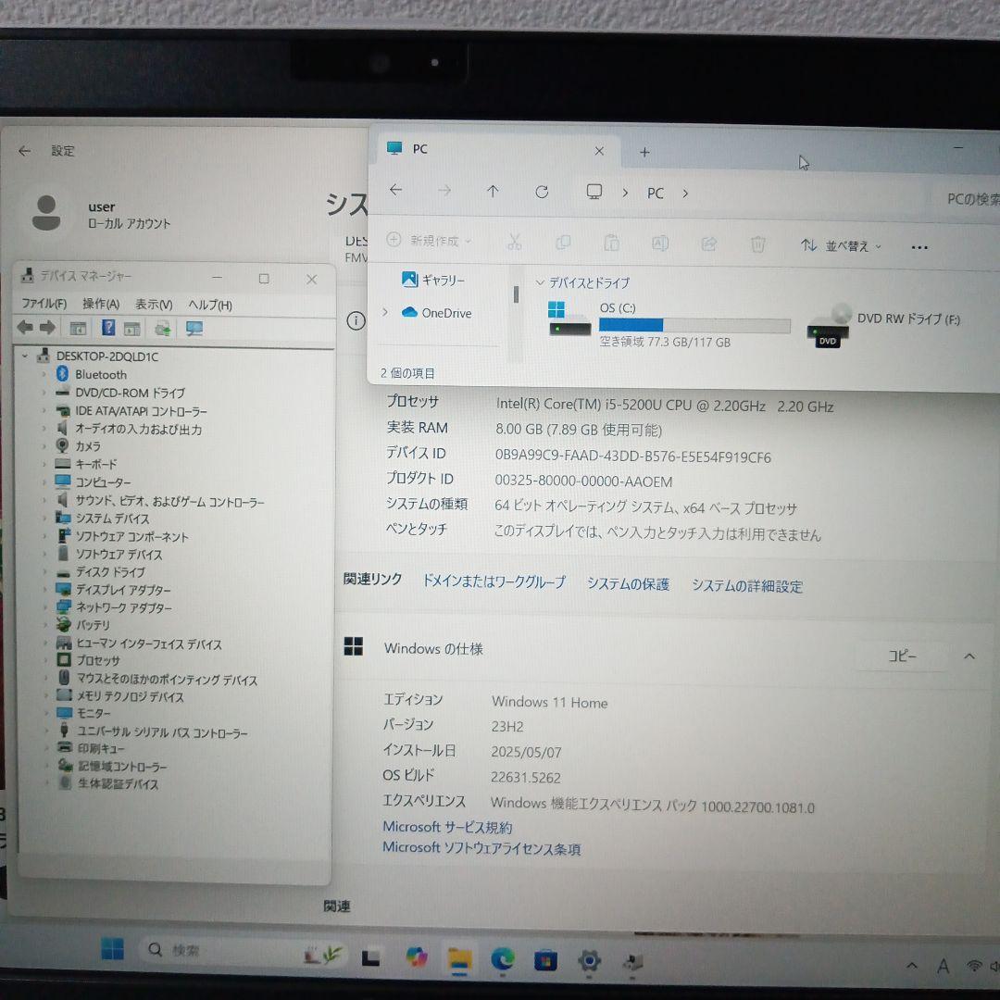Expand ディスプレイ アダプター category
1000x1000 pixels.
tap(45, 589)
